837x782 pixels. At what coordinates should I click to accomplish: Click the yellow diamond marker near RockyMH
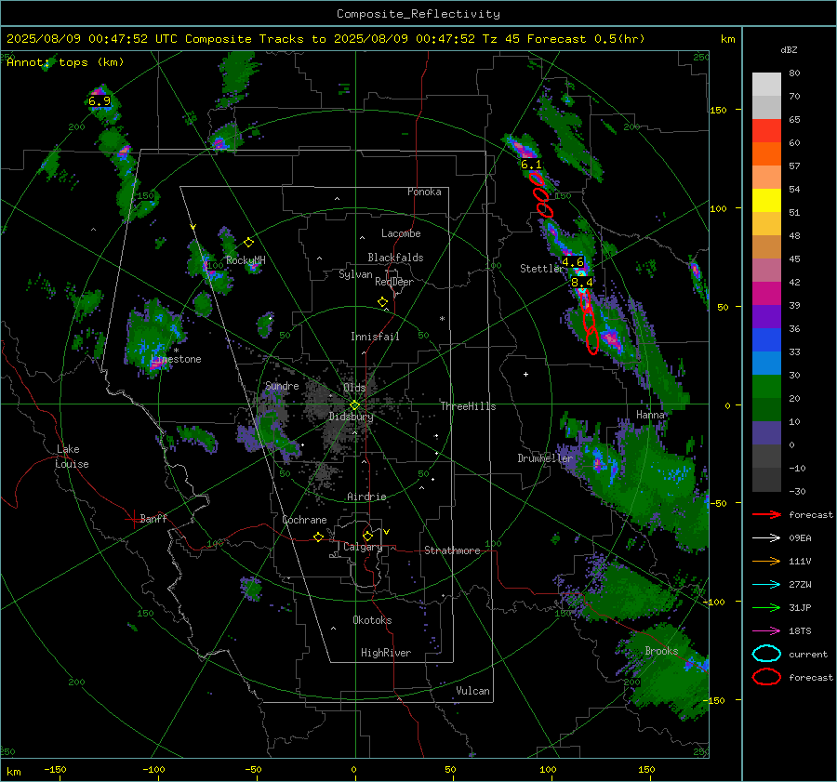[x=248, y=243]
